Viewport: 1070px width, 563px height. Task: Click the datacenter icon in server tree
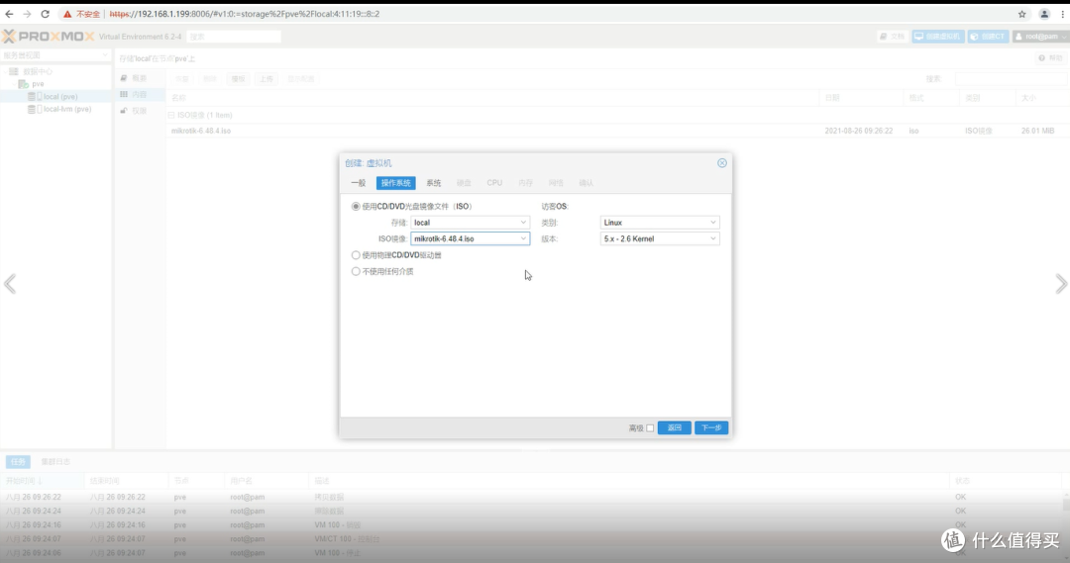pyautogui.click(x=14, y=71)
